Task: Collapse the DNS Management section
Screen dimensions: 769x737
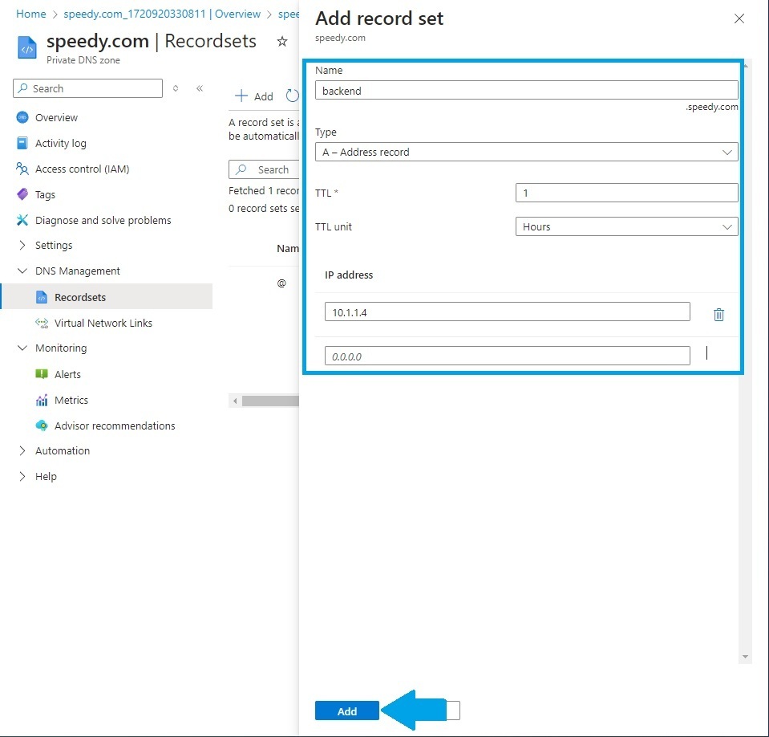Action: (22, 271)
